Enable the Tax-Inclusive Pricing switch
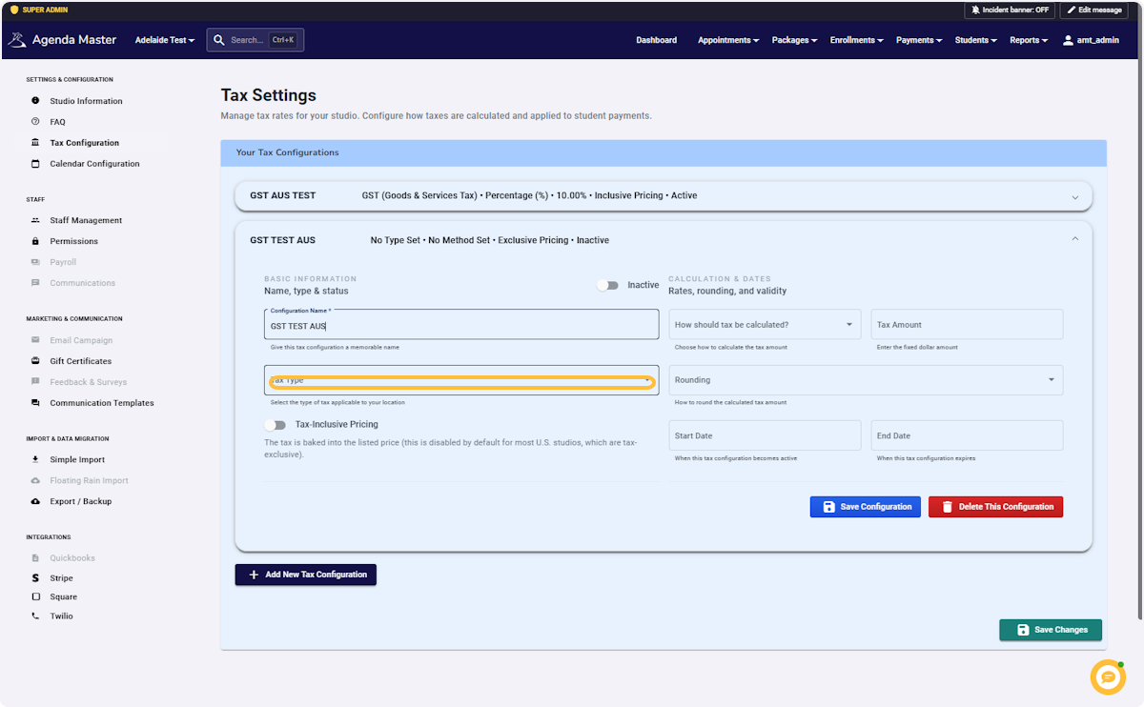The image size is (1144, 707). 276,425
